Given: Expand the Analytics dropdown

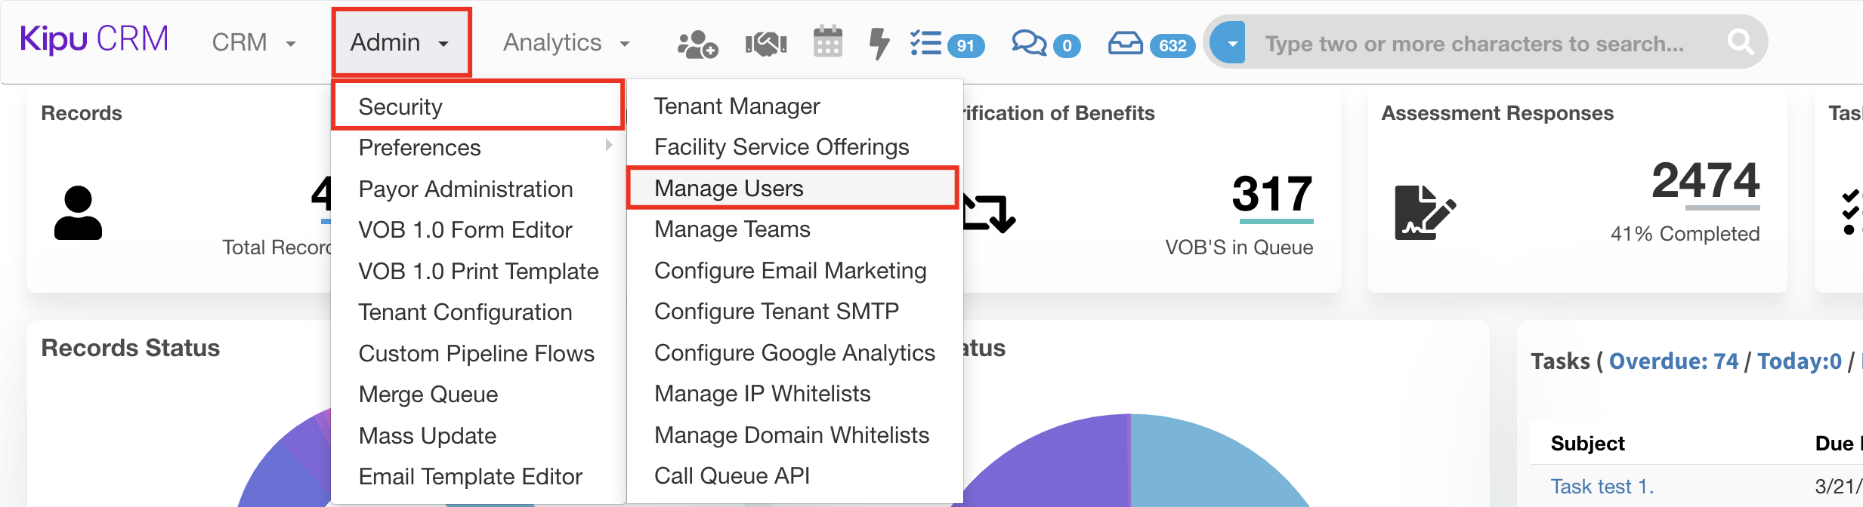Looking at the screenshot, I should 566,42.
